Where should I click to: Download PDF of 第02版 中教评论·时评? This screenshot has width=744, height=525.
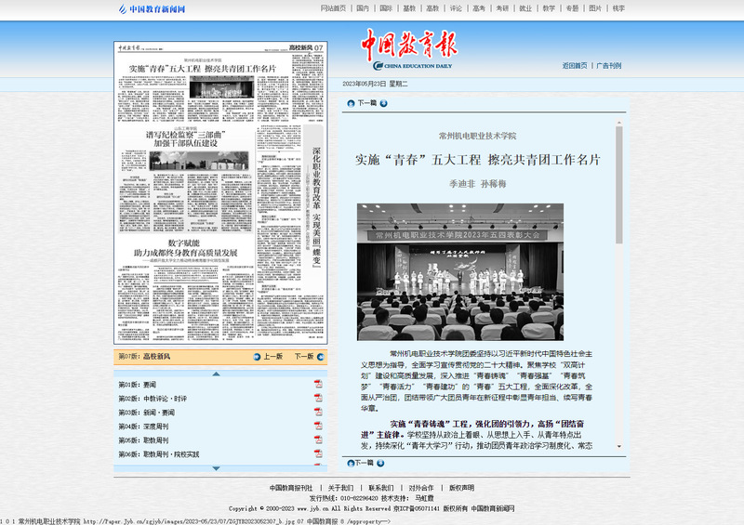click(318, 398)
